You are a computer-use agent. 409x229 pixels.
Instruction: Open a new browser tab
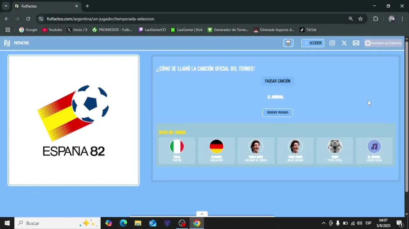pos(87,6)
